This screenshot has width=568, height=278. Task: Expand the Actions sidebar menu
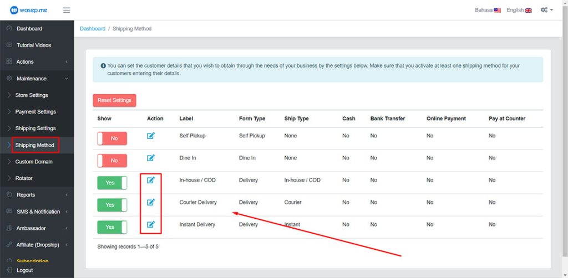[x=37, y=62]
